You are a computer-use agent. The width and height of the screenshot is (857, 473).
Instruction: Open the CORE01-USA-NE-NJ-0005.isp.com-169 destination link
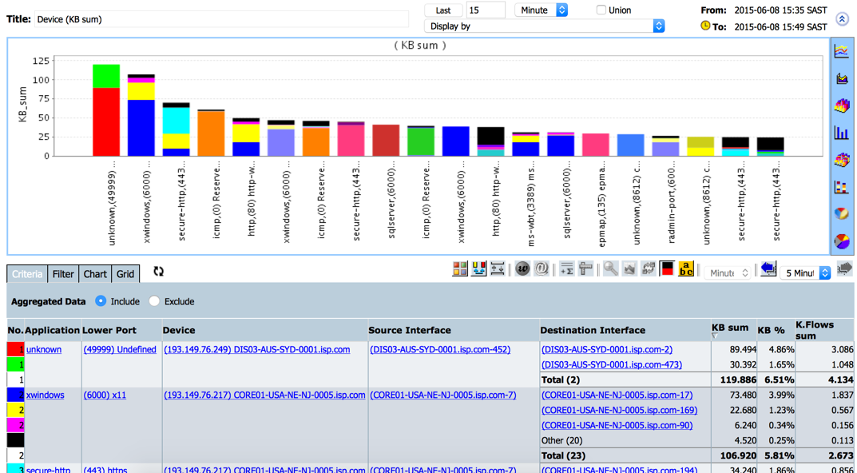click(x=619, y=410)
